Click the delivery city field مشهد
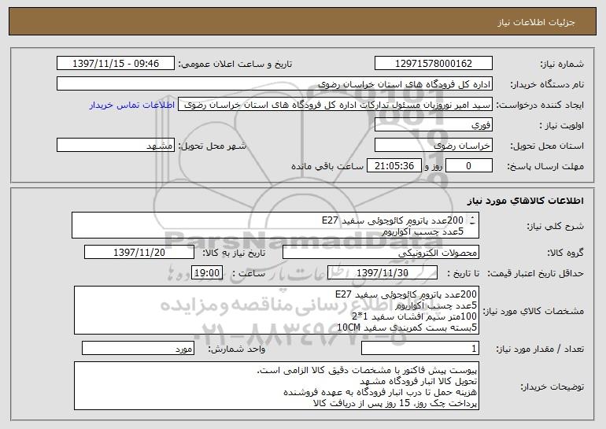Image resolution: width=606 pixels, height=429 pixels. 116,146
